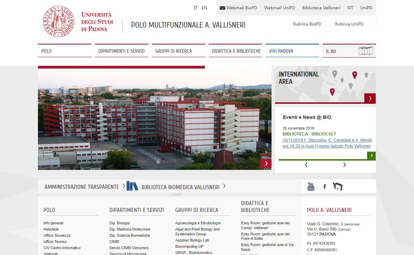
Task: Show the next news item
Action: (x=344, y=165)
